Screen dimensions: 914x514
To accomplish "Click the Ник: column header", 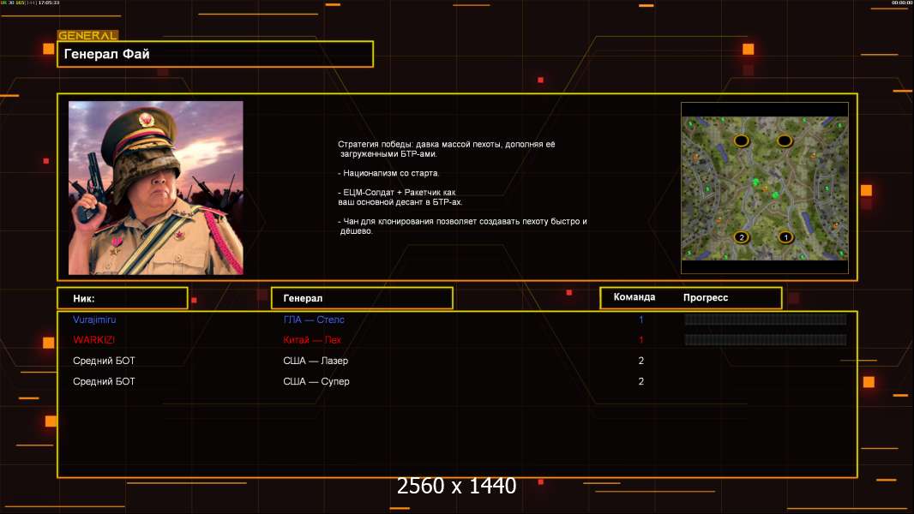I will click(122, 298).
